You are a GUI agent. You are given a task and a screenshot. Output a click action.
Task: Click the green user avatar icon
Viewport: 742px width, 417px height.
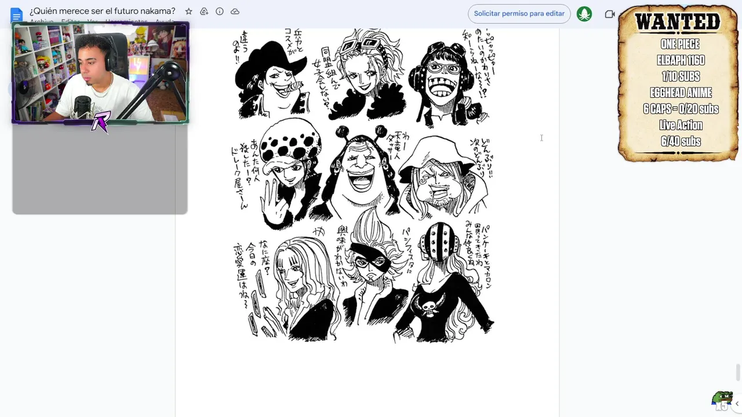[584, 14]
